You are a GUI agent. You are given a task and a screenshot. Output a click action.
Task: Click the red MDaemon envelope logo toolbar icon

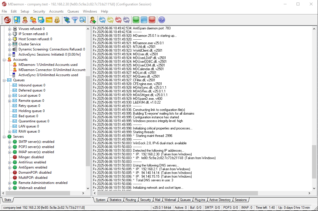click(x=7, y=20)
